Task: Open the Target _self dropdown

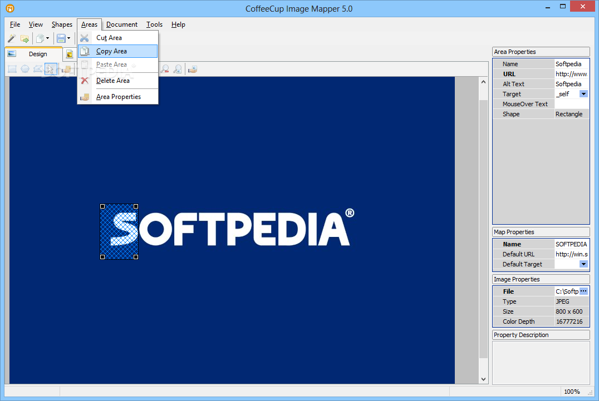Action: tap(583, 94)
